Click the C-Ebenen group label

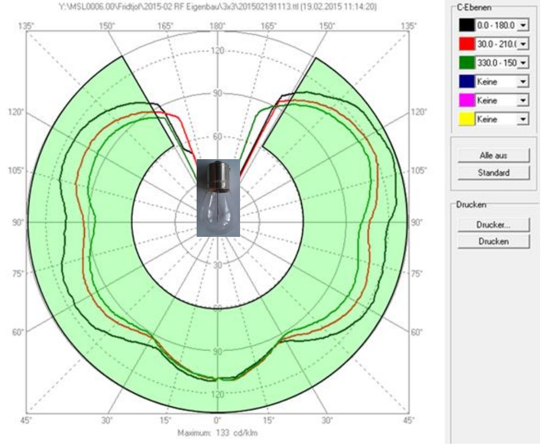point(474,8)
